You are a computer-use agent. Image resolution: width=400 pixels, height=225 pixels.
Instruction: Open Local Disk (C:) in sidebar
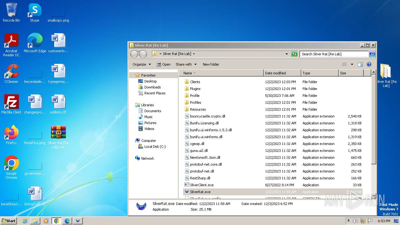click(155, 147)
